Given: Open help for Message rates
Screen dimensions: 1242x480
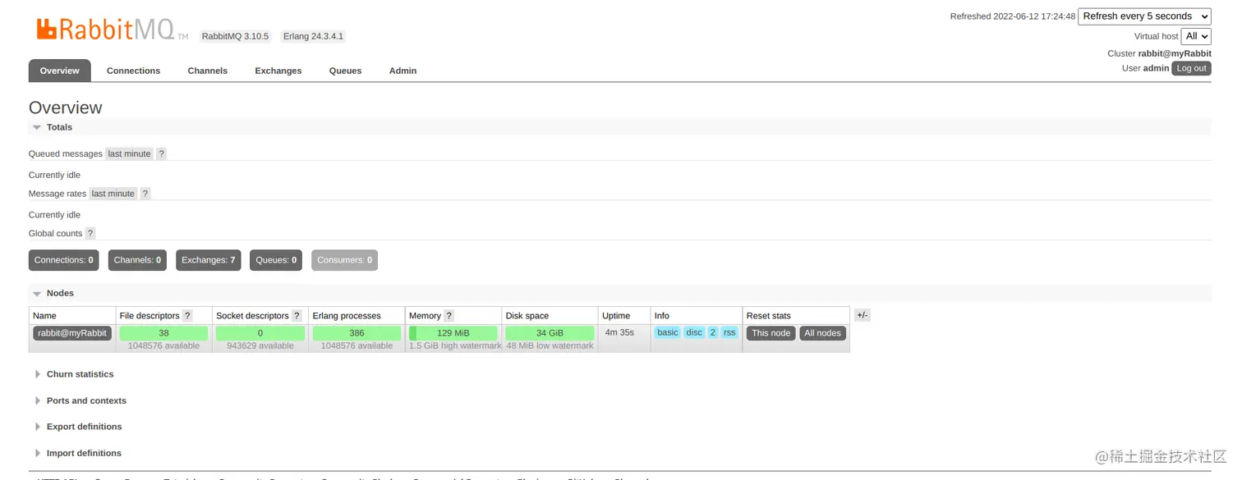Looking at the screenshot, I should pyautogui.click(x=145, y=194).
